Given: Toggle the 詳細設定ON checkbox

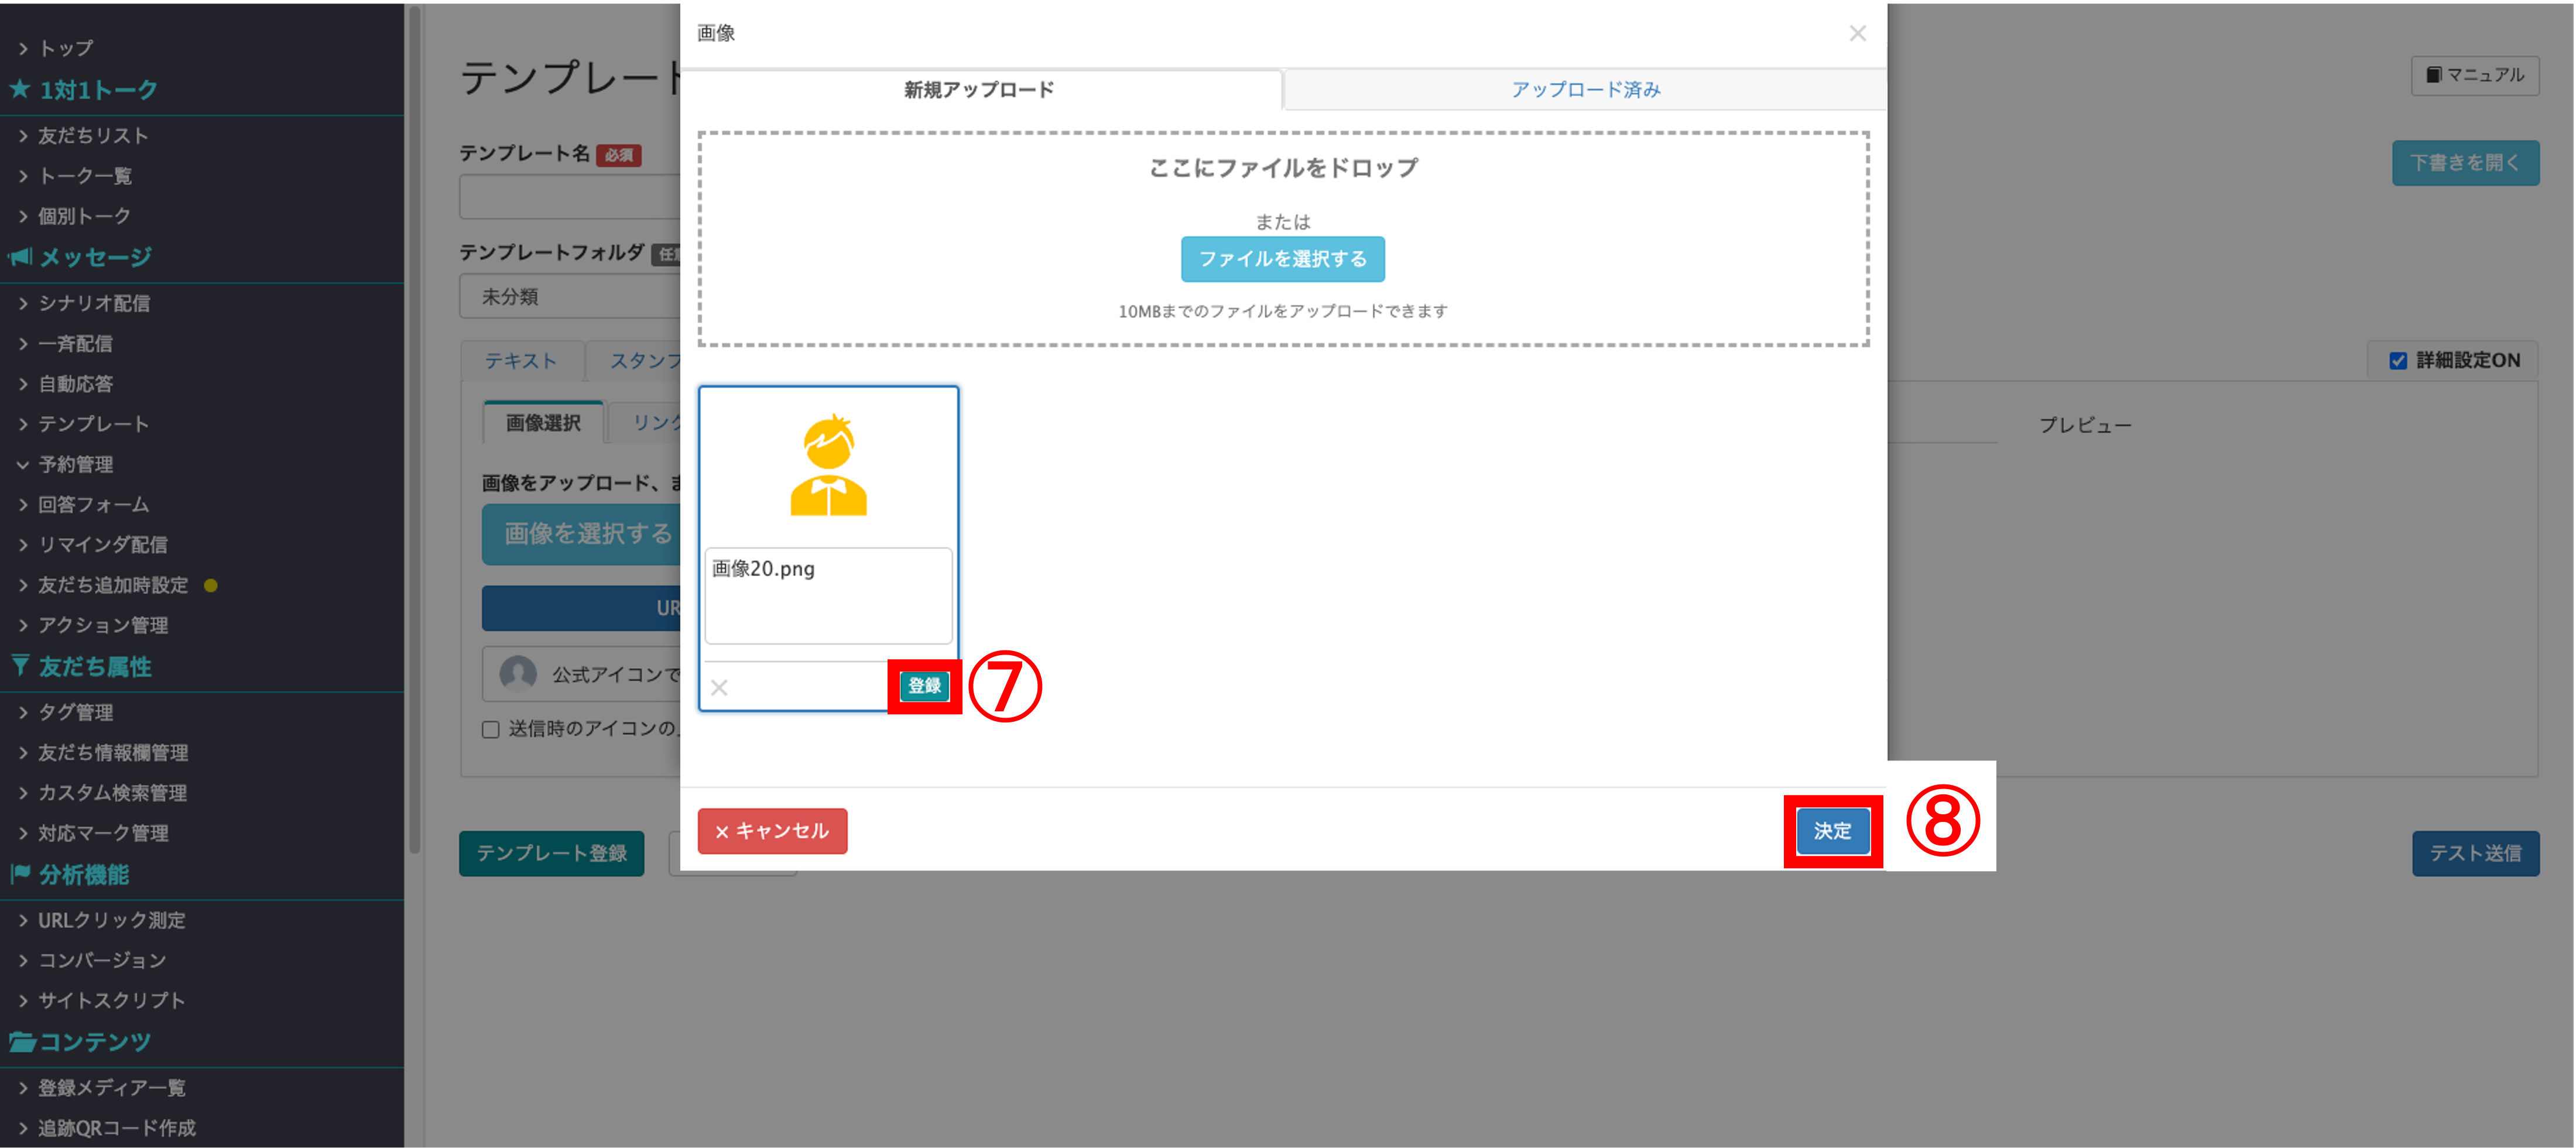Looking at the screenshot, I should (2397, 361).
